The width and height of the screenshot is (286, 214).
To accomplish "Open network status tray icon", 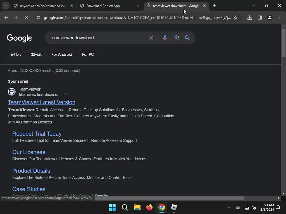I will (x=247, y=207).
